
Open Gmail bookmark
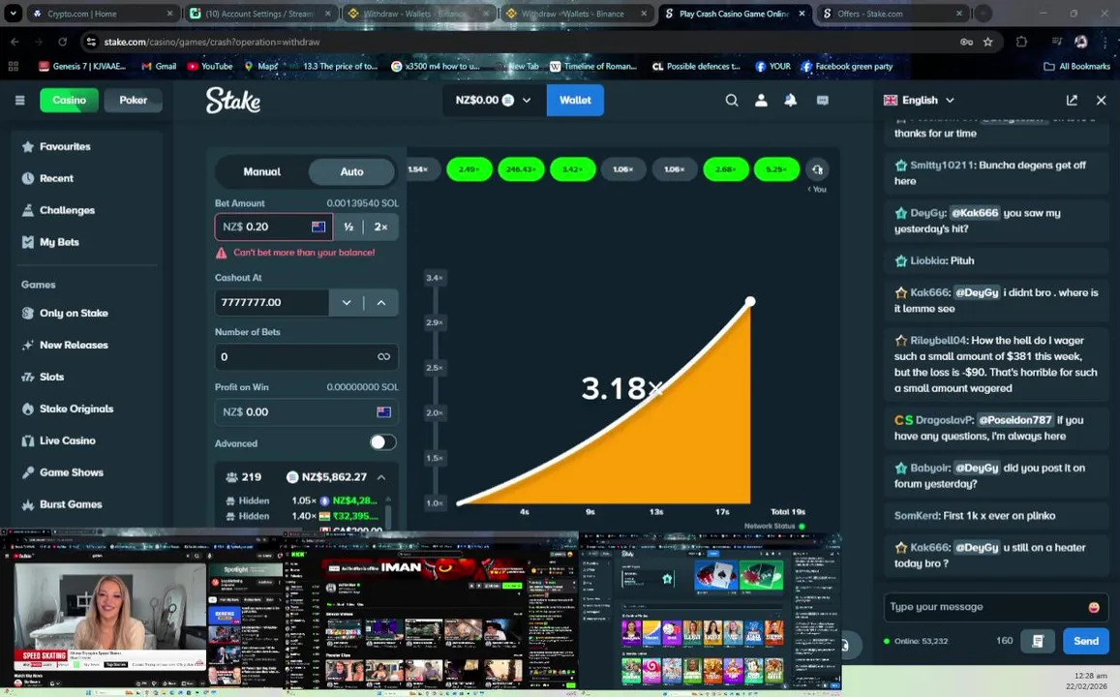(159, 67)
